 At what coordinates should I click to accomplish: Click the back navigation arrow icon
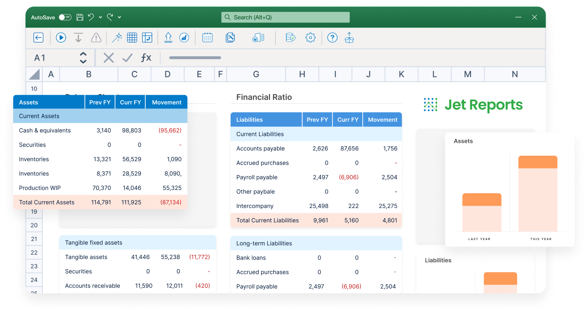click(38, 37)
